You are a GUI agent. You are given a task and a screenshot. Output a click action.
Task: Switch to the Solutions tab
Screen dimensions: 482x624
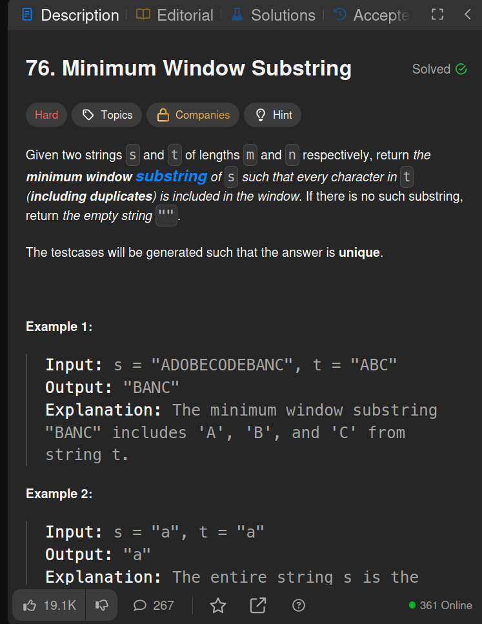(274, 15)
